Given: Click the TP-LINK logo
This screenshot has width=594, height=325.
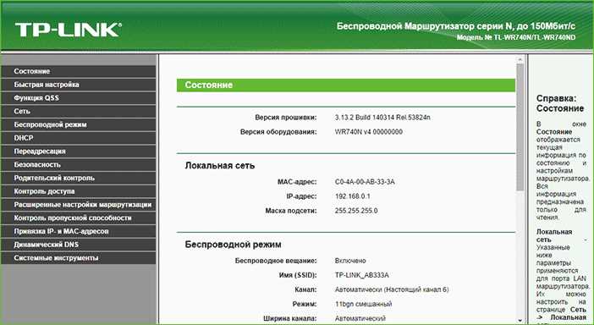Looking at the screenshot, I should pos(69,30).
